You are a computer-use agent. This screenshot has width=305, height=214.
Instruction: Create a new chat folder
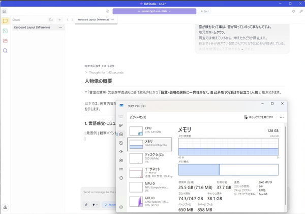click(51, 20)
